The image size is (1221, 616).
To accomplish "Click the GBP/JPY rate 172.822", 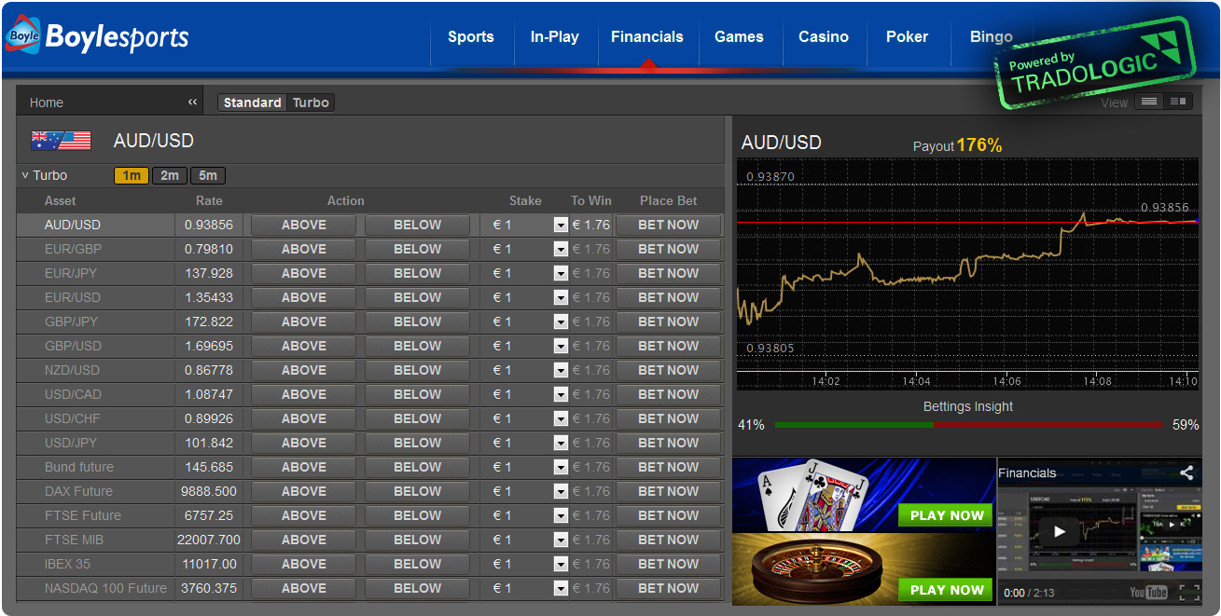I will (209, 322).
